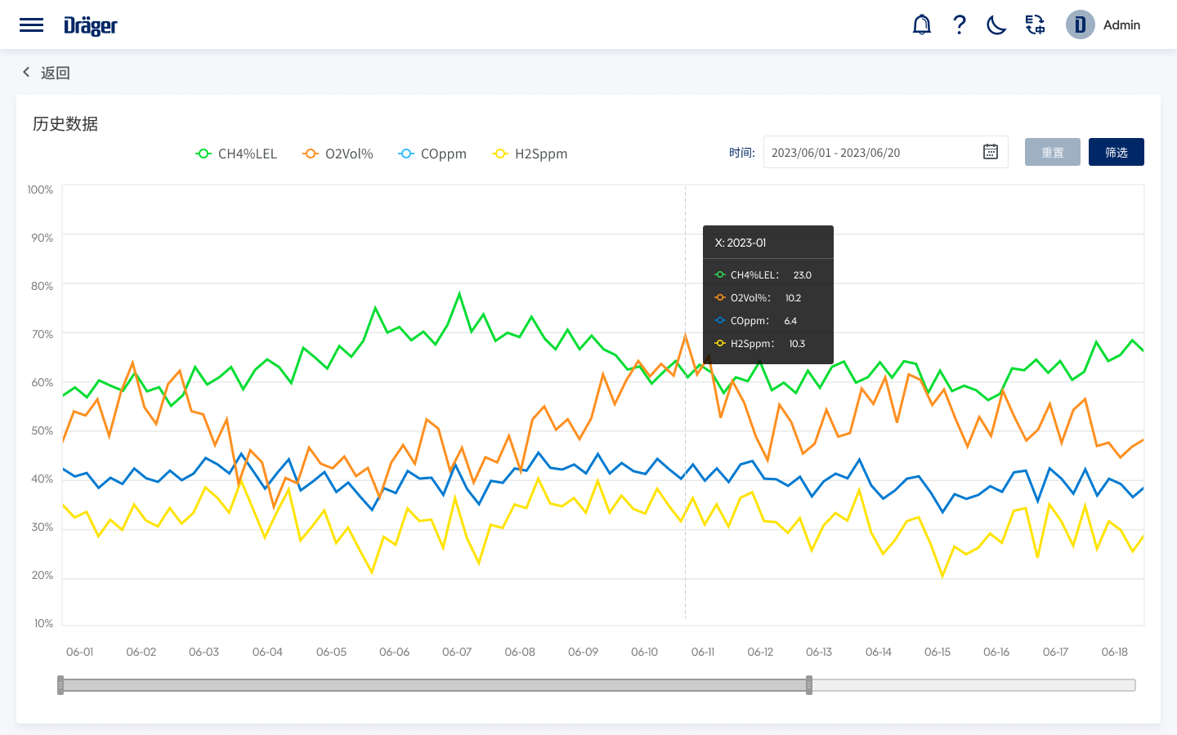1177x735 pixels.
Task: Open help via question mark icon
Action: pyautogui.click(x=960, y=25)
